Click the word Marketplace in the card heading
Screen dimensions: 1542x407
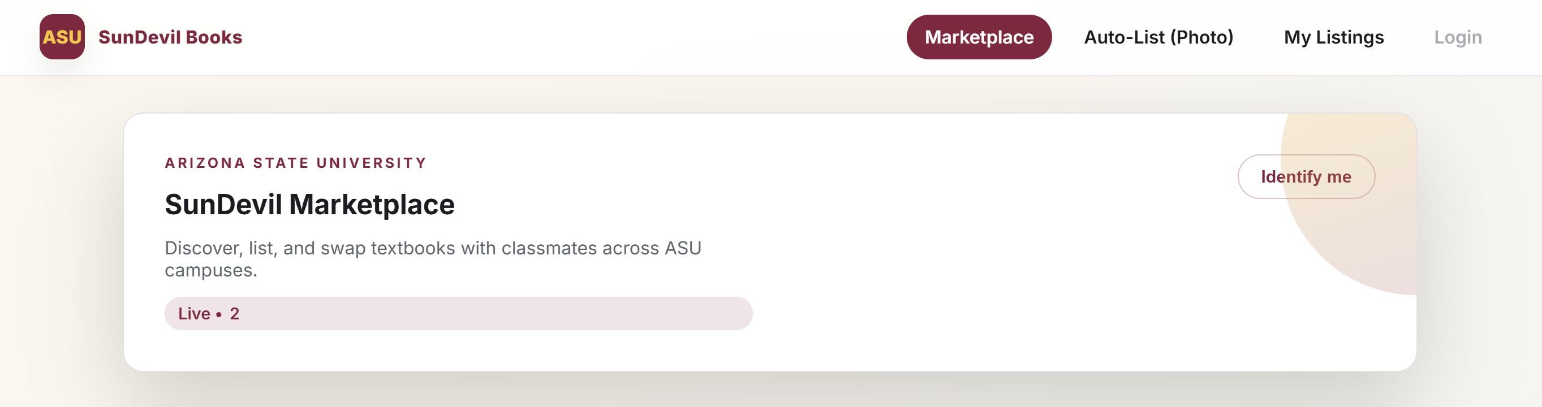tap(372, 205)
